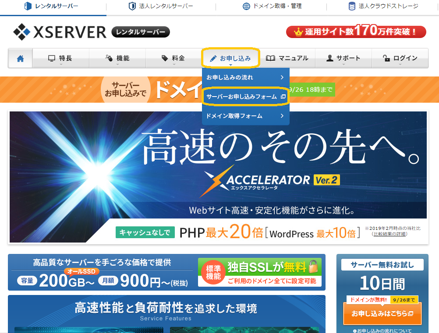Click the person icon beside サポート

click(x=330, y=58)
